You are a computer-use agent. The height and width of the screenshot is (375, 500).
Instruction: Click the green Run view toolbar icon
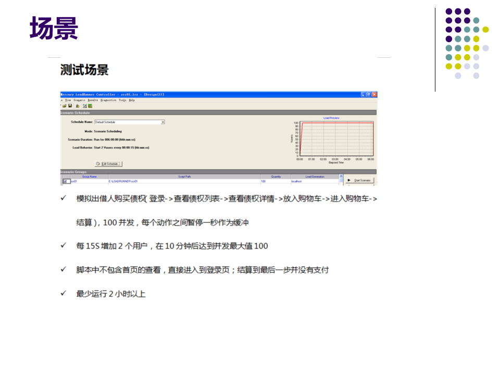click(90, 106)
